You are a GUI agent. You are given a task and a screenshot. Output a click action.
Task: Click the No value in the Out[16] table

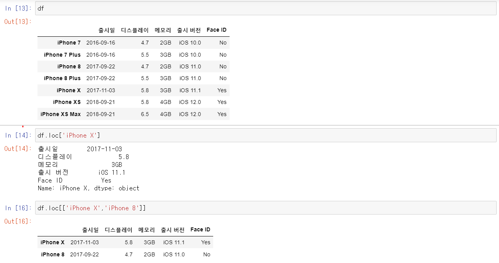[207, 254]
